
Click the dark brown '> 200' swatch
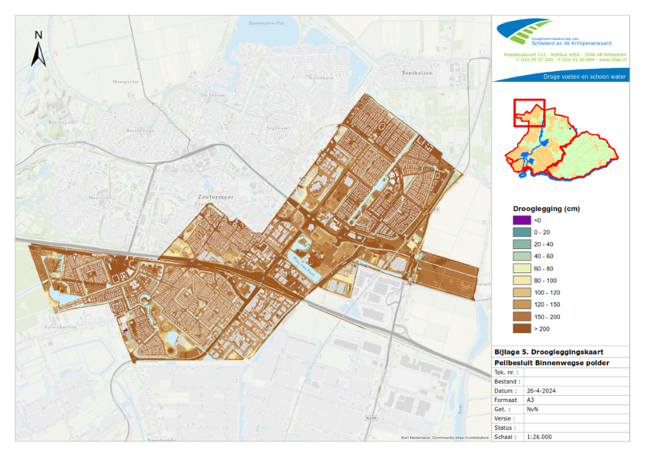pos(522,329)
